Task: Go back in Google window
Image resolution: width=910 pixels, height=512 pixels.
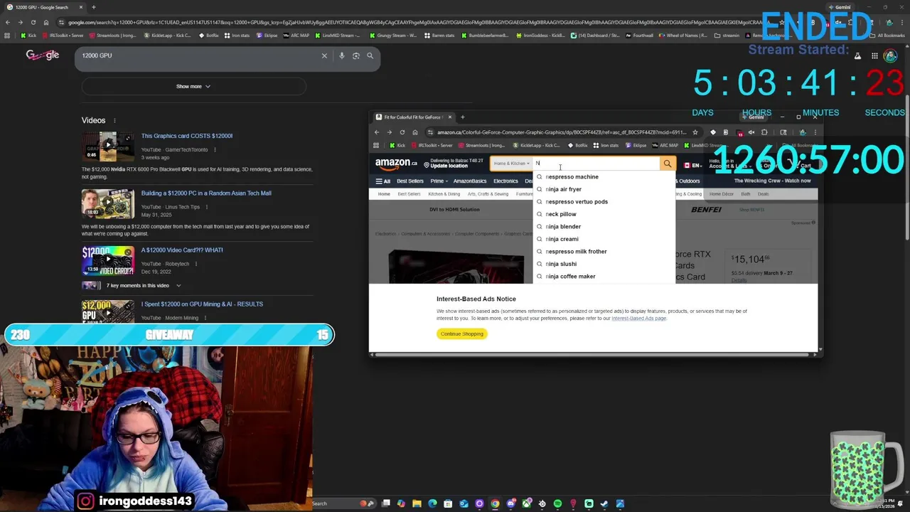Action: click(7, 22)
